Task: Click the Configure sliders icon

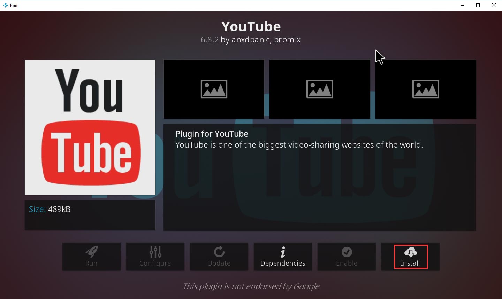Action: pos(155,252)
